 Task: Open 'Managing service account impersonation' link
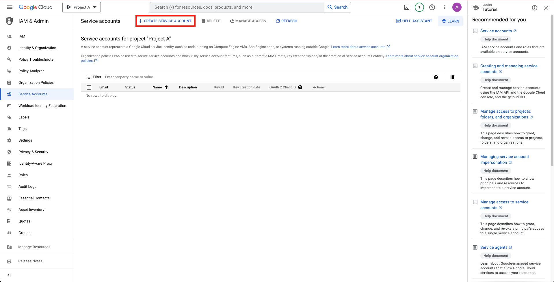tap(504, 159)
